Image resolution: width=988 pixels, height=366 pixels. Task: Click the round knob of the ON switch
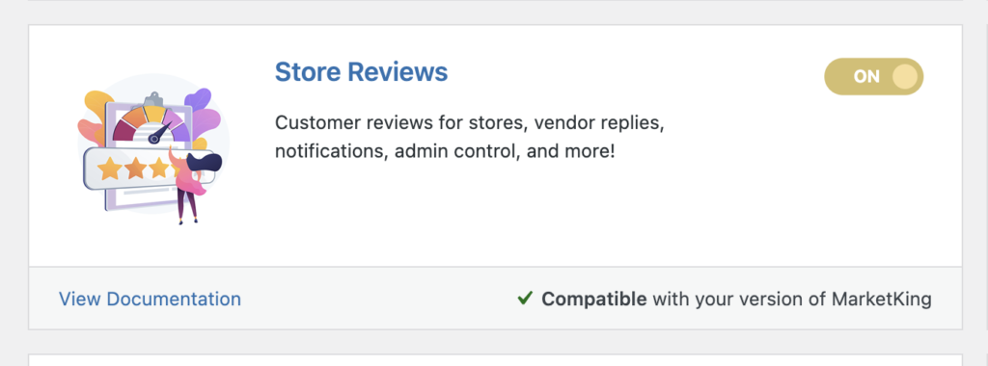click(x=905, y=77)
